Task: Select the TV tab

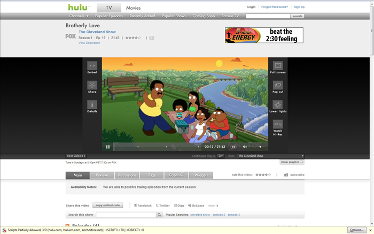Action: (109, 7)
